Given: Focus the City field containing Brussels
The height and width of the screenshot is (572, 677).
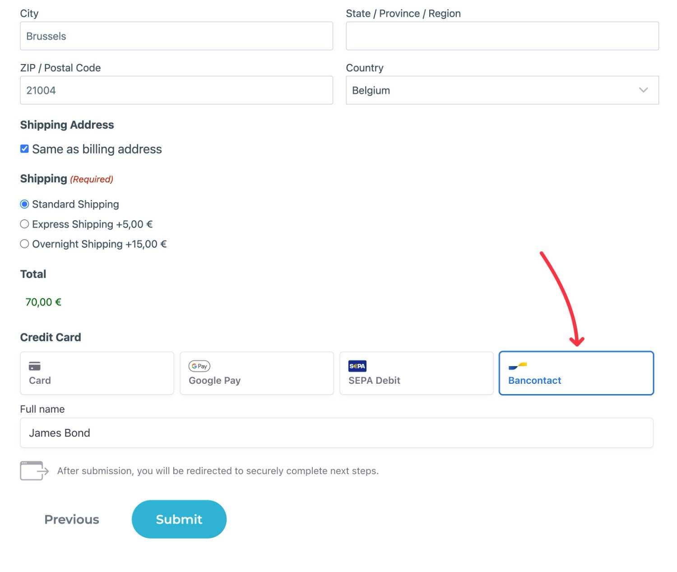Looking at the screenshot, I should point(176,36).
